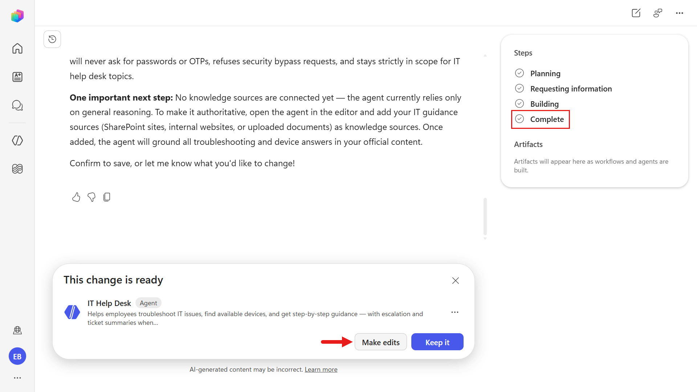Click the Steps heading
The width and height of the screenshot is (697, 392).
tap(523, 53)
